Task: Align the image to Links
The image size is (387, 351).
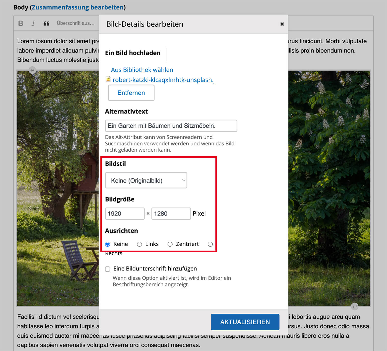Action: pos(139,244)
